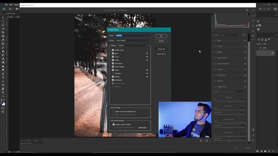Open the Process version dropdown
Viewport: 278px width, 156px height.
(233, 91)
